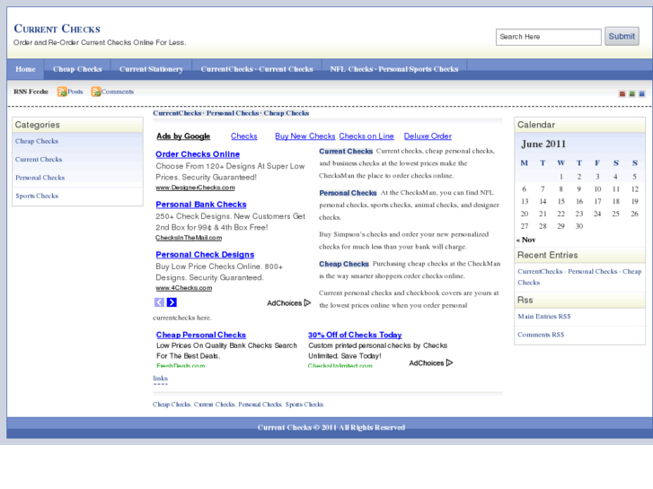Click the AdChoices icon under 4Checks.com ad
The image size is (653, 489).
tap(307, 303)
